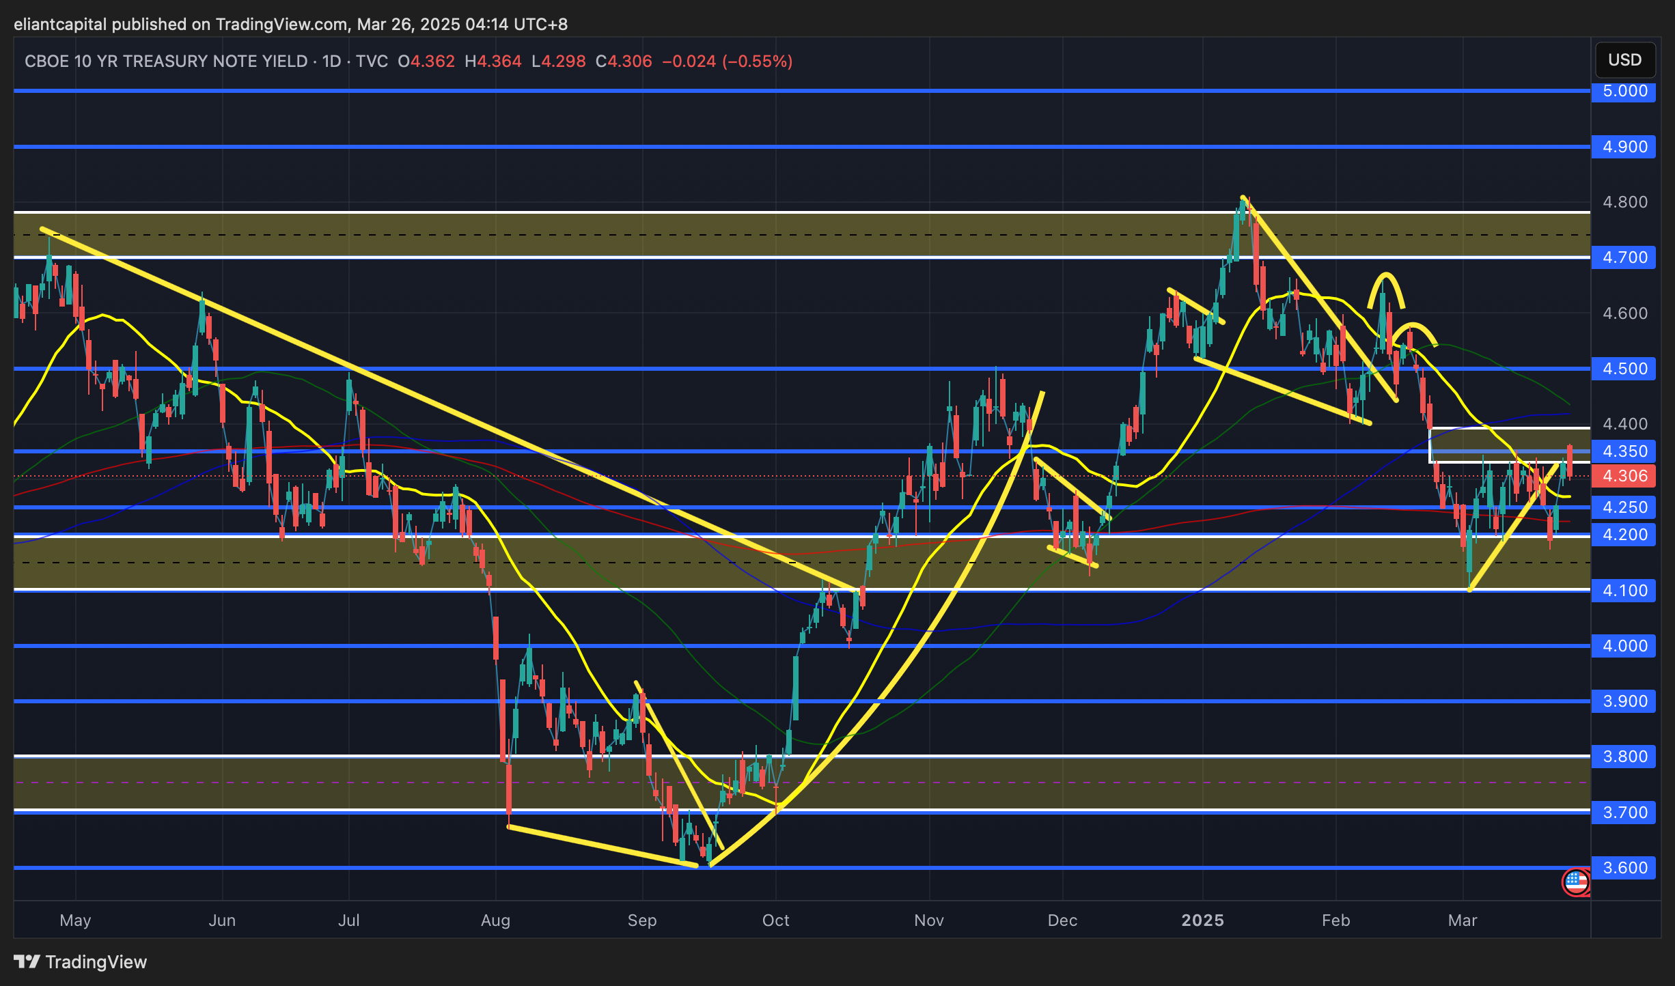Select the 4.900 blue price label
This screenshot has height=986, width=1675.
(1624, 147)
